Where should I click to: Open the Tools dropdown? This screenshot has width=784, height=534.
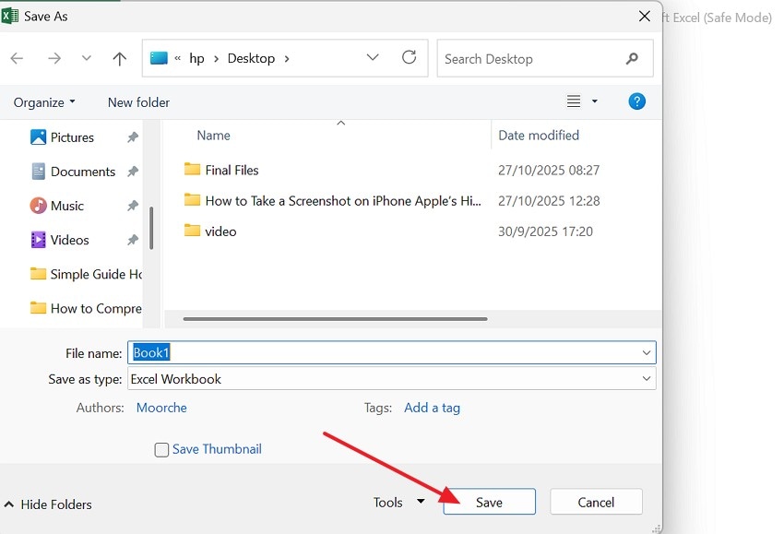tap(399, 502)
